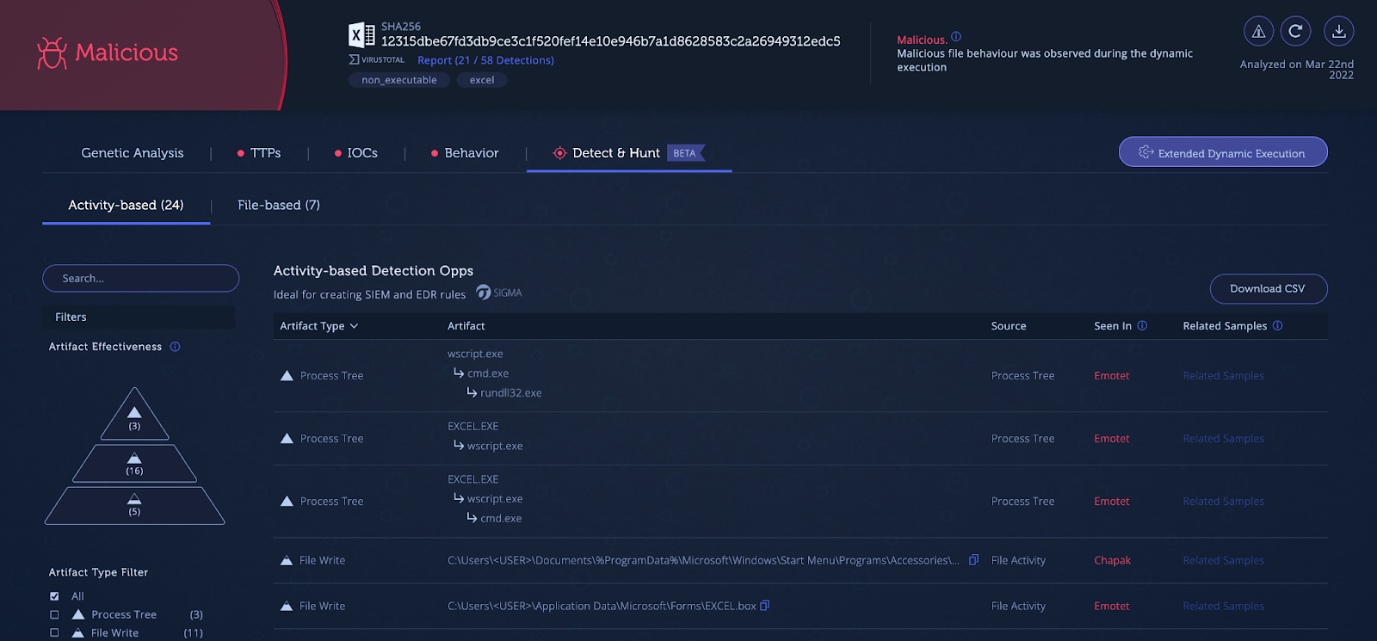Sort by Artifact Type dropdown arrow
The height and width of the screenshot is (641, 1377).
(x=354, y=326)
